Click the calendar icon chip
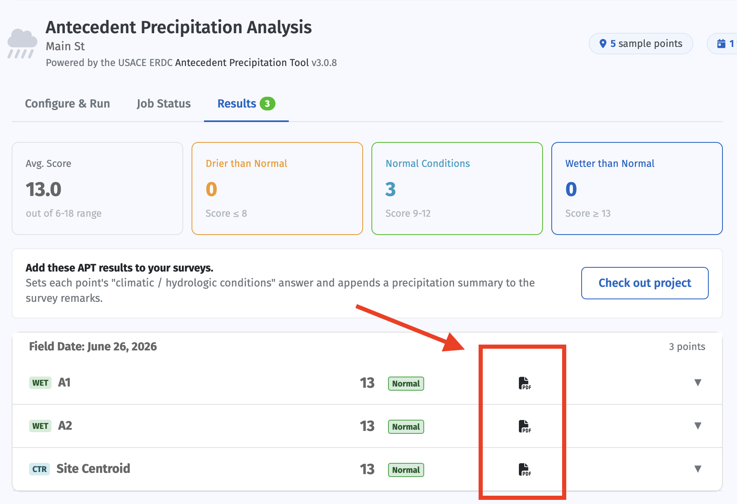 tap(722, 44)
